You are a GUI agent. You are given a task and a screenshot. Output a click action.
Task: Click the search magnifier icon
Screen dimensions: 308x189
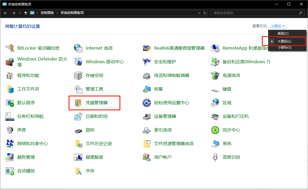[x=300, y=13]
